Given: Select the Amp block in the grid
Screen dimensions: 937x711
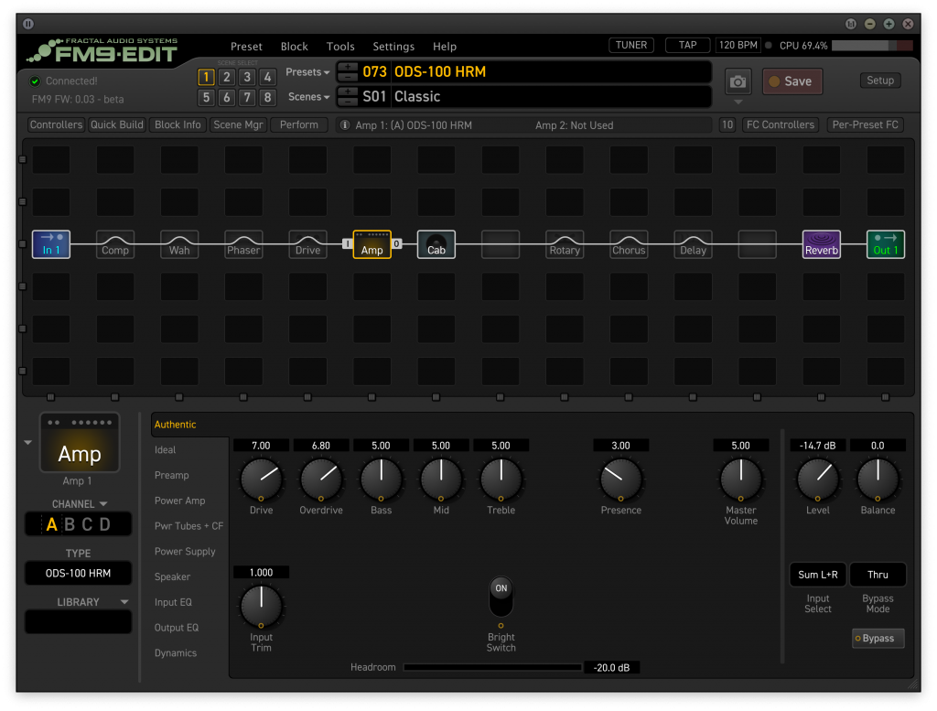Looking at the screenshot, I should tap(372, 244).
